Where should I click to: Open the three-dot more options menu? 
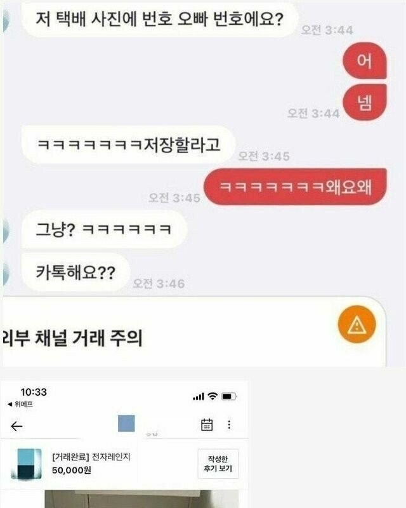pyautogui.click(x=229, y=425)
